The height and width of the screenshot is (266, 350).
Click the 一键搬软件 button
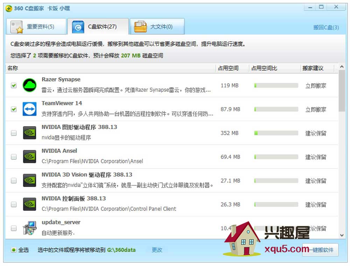[x=321, y=250]
